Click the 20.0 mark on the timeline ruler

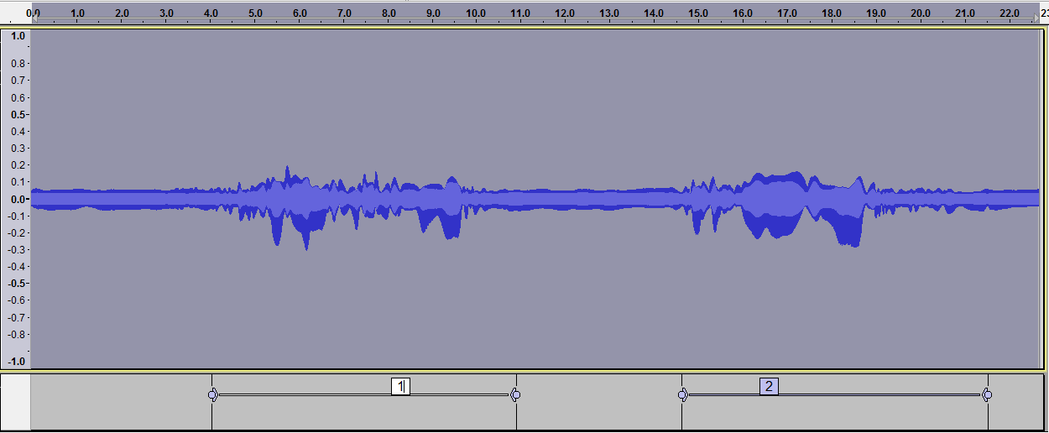[x=921, y=13]
